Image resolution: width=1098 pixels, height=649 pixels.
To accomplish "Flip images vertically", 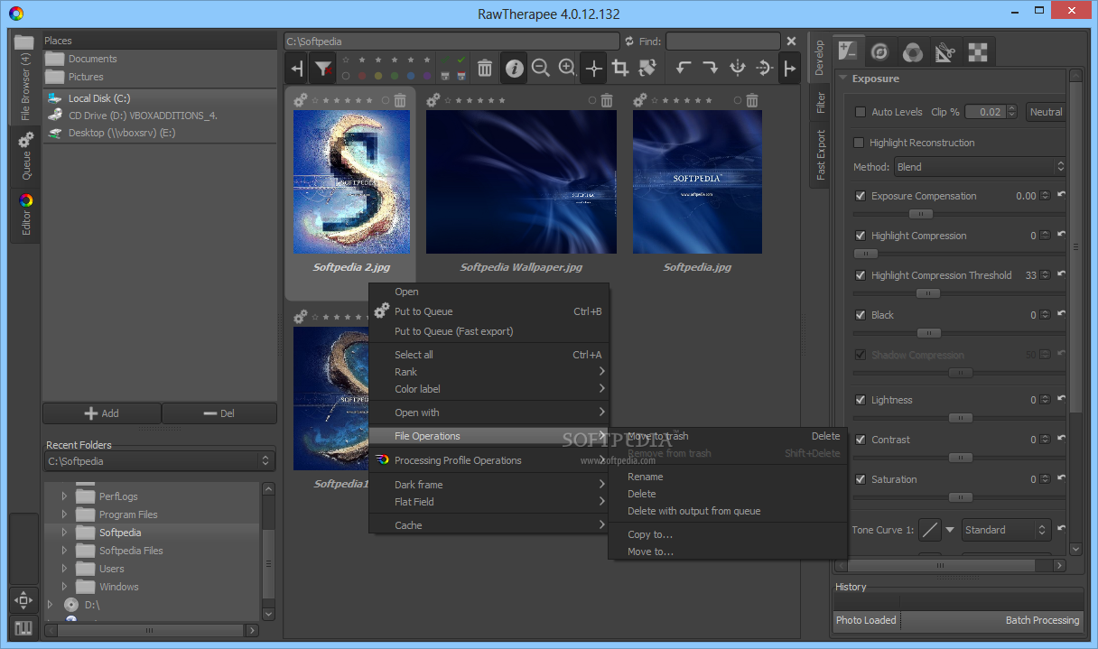I will point(764,68).
